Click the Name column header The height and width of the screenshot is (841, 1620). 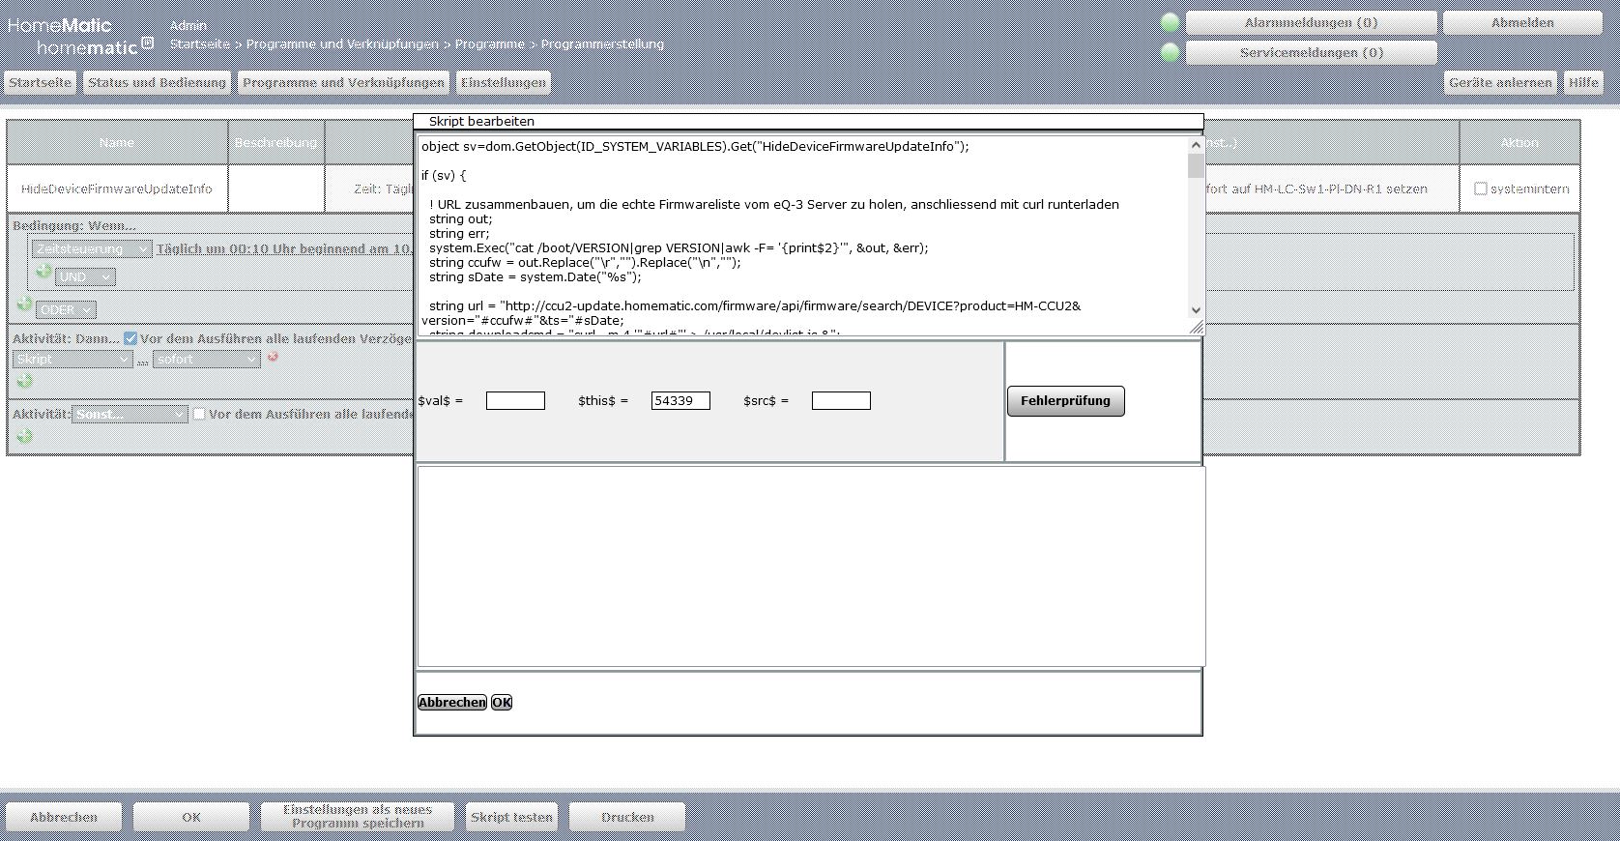point(117,142)
